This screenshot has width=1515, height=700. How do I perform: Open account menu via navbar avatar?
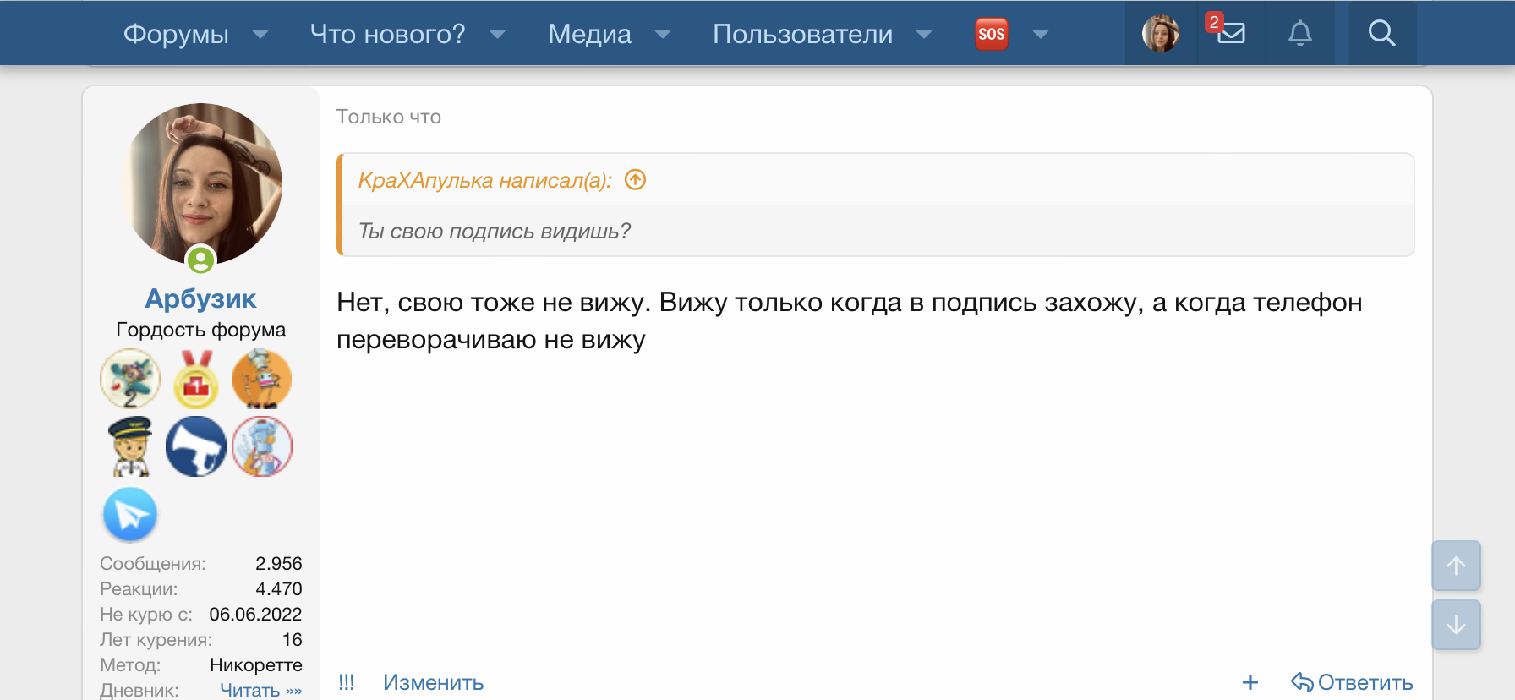1161,34
